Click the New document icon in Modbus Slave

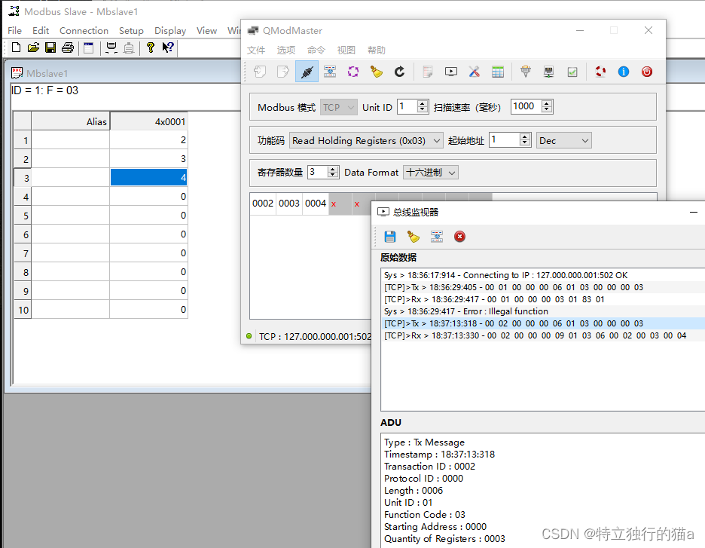[x=16, y=47]
